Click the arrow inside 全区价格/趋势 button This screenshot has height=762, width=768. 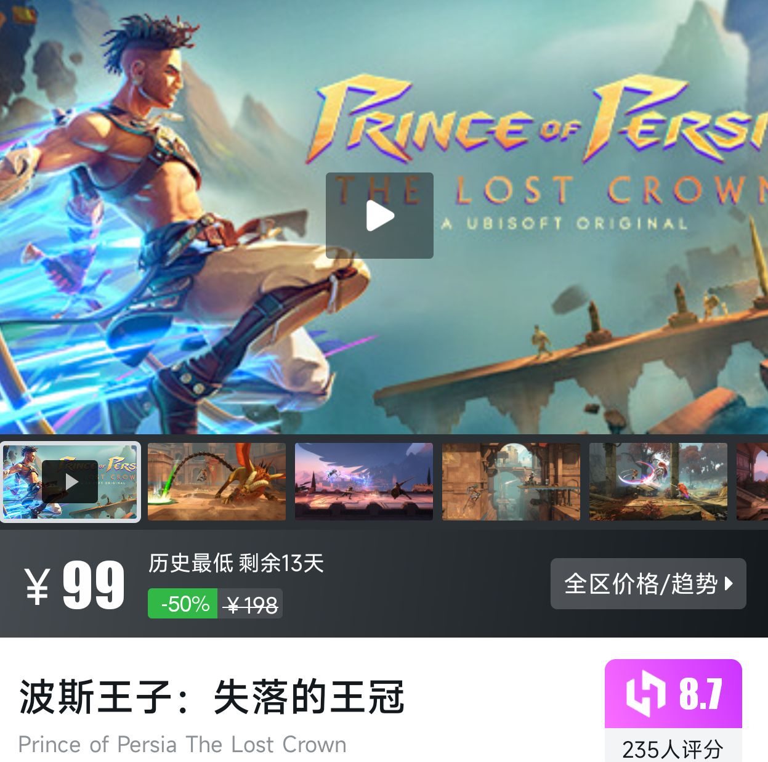pyautogui.click(x=729, y=583)
